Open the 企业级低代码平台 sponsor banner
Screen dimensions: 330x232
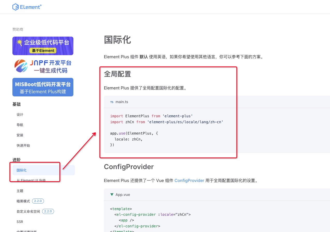point(43,46)
